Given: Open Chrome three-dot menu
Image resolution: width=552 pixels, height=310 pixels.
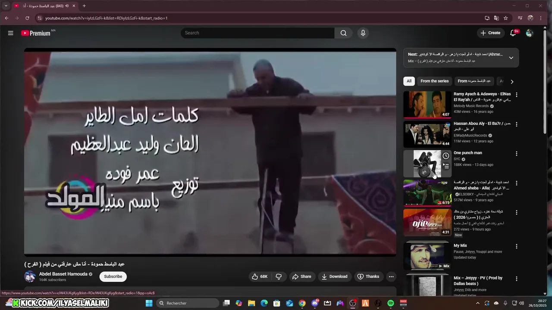Looking at the screenshot, I should (541, 18).
